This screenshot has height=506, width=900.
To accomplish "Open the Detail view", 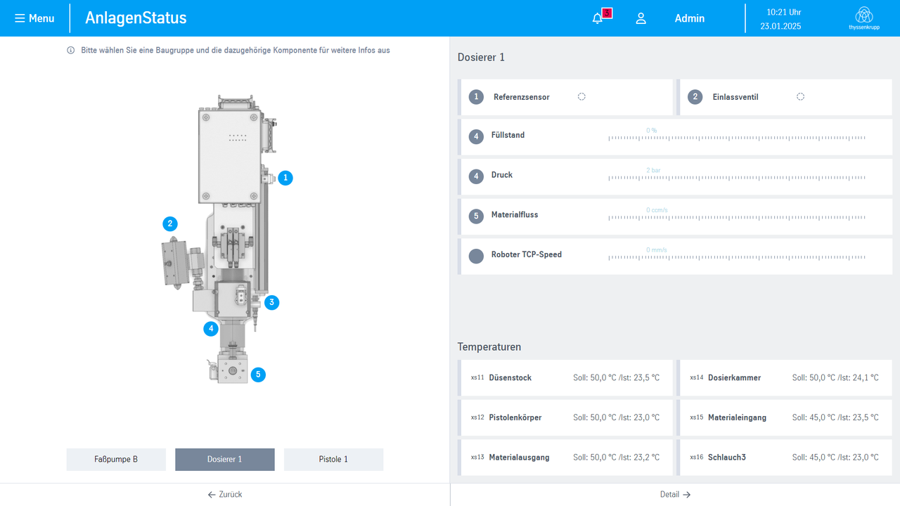I will pos(675,495).
